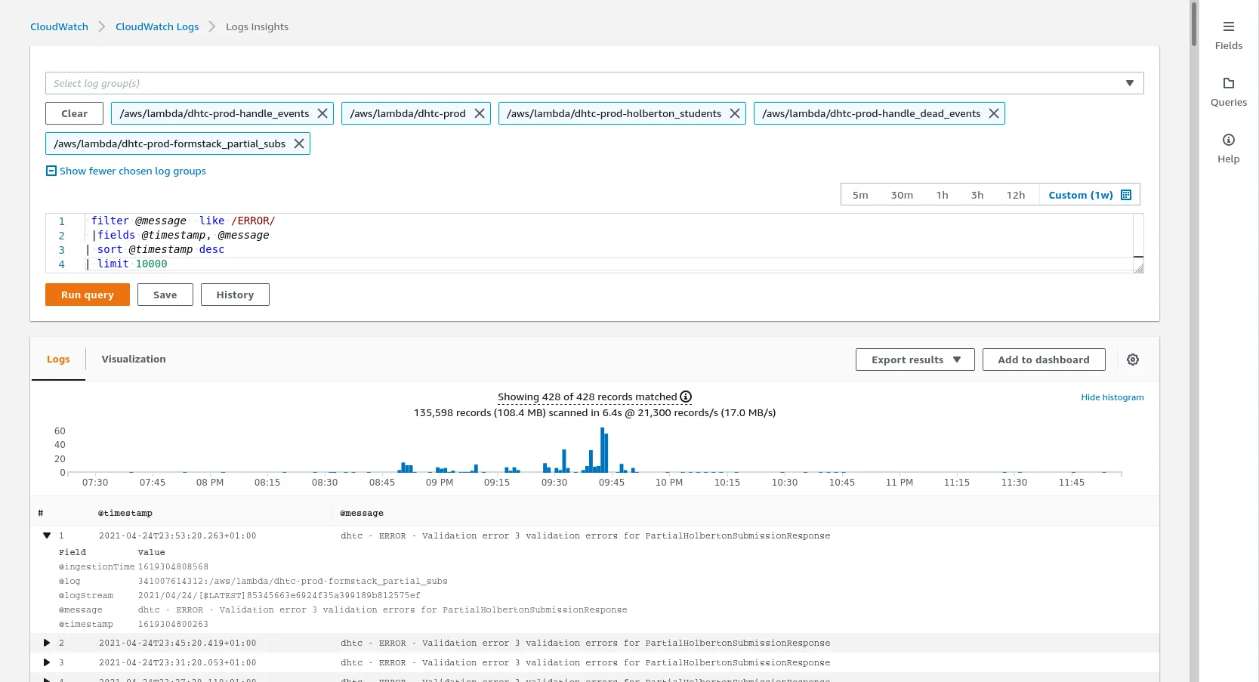Expand log row 2 details

tap(47, 643)
